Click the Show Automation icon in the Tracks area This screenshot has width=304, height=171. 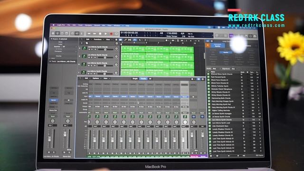click(x=125, y=40)
